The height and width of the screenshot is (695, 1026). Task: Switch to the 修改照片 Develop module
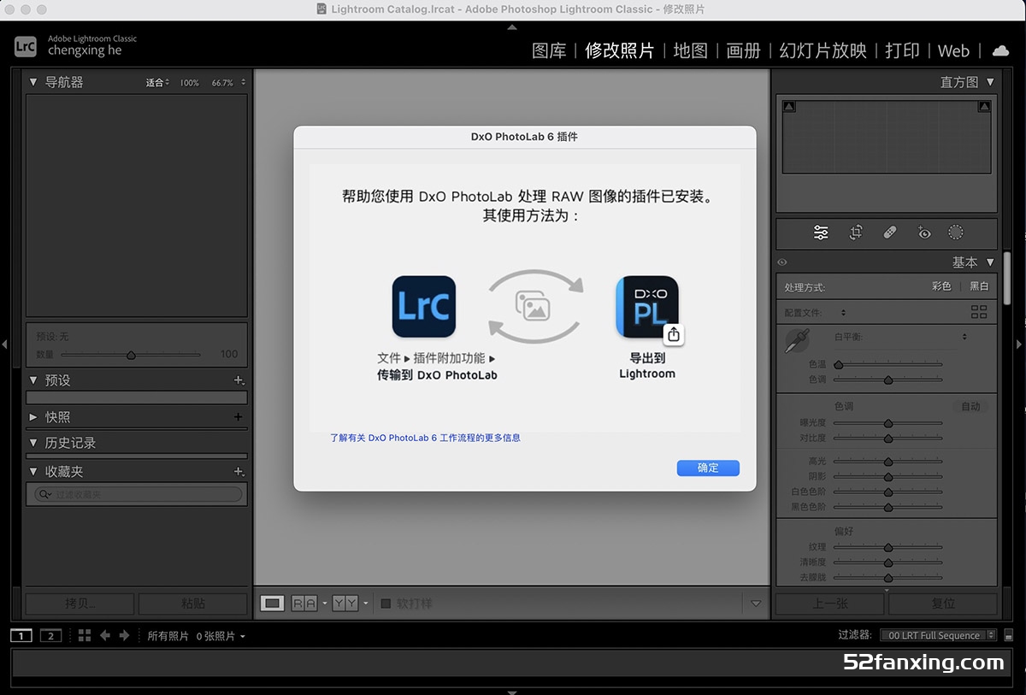coord(620,50)
